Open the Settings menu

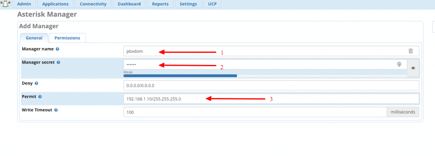pos(188,4)
